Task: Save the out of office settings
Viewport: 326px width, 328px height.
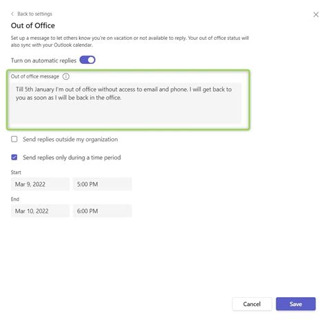Action: [296, 304]
